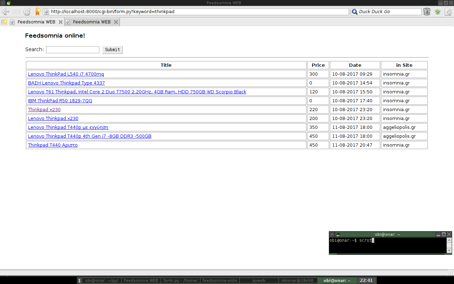This screenshot has width=454, height=284.
Task: Open the ΒΑΣΗ Lenovo Thinkpad Type 4337 link
Action: 66,83
